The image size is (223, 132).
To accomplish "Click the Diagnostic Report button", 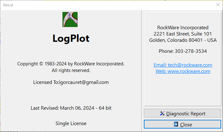I will [182, 113].
